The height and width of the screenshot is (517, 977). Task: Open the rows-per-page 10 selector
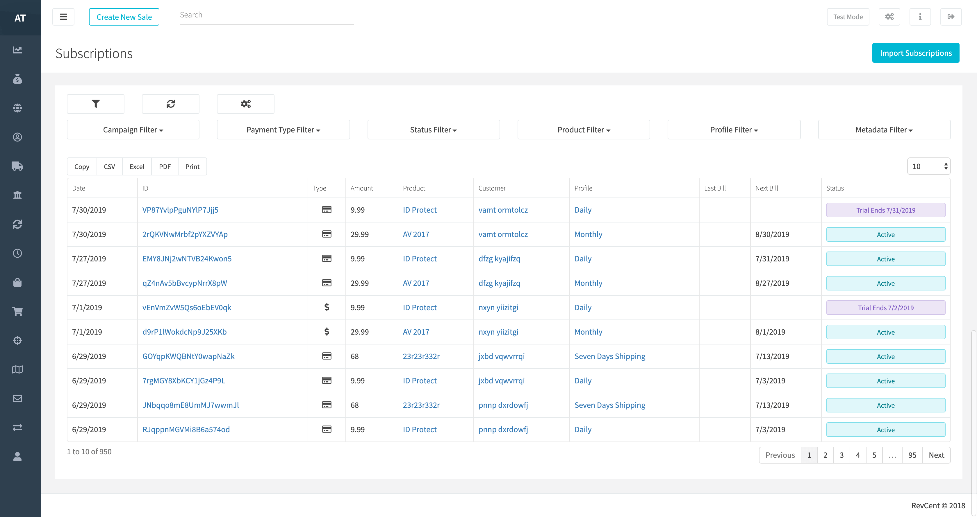click(928, 166)
